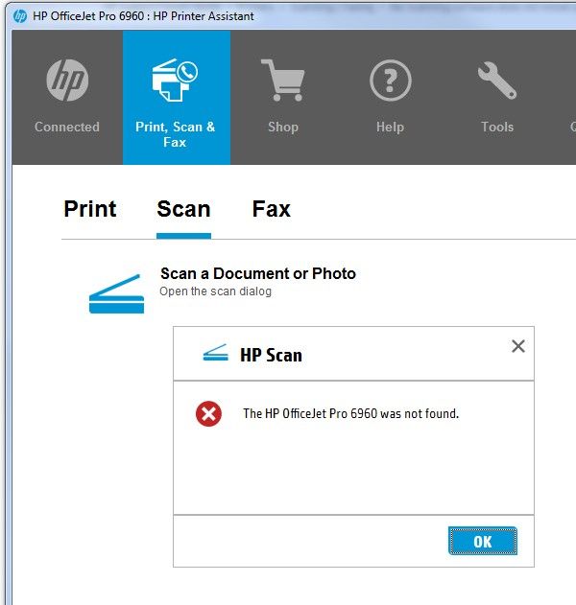Image resolution: width=576 pixels, height=605 pixels.
Task: Click the red error icon in HP Scan dialog
Action: pyautogui.click(x=208, y=413)
